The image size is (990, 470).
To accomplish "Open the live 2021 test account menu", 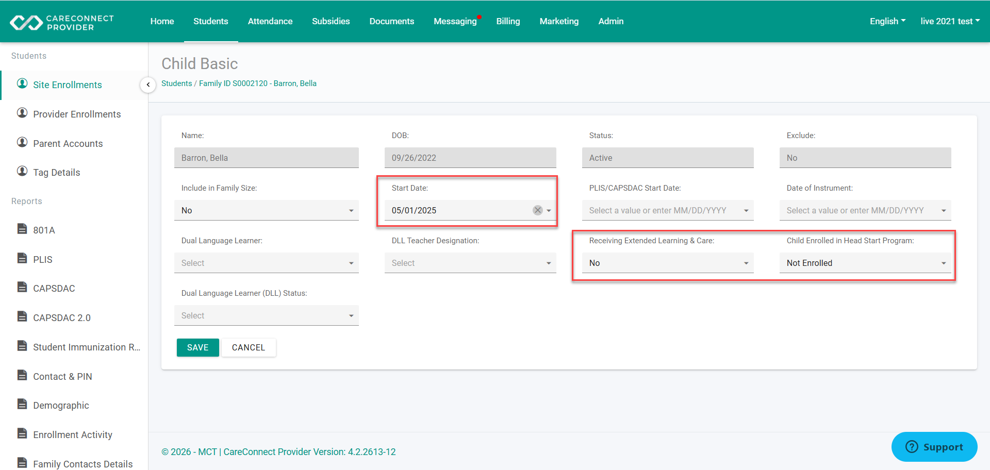I will point(950,21).
